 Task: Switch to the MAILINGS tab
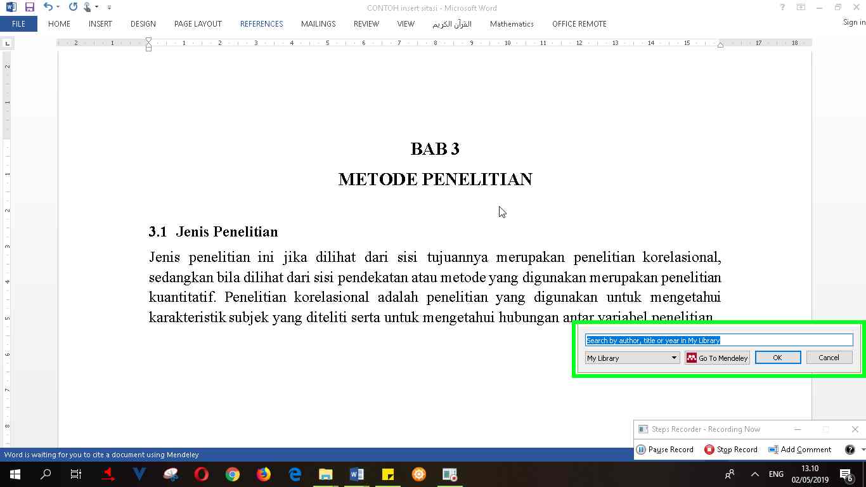coord(318,24)
